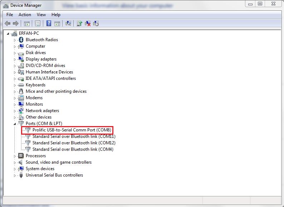284x207 pixels.
Task: Click the Uninstall device icon with red X
Action: [x=88, y=23]
